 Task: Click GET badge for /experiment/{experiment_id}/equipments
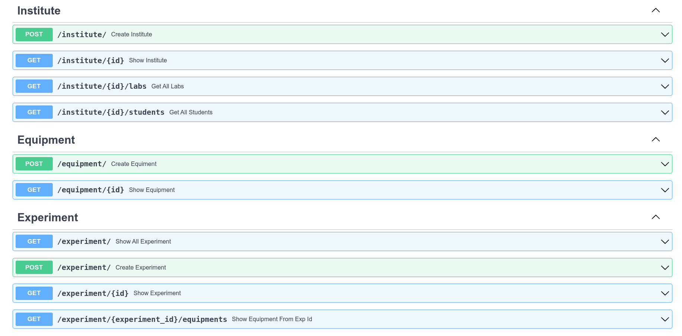tap(34, 319)
